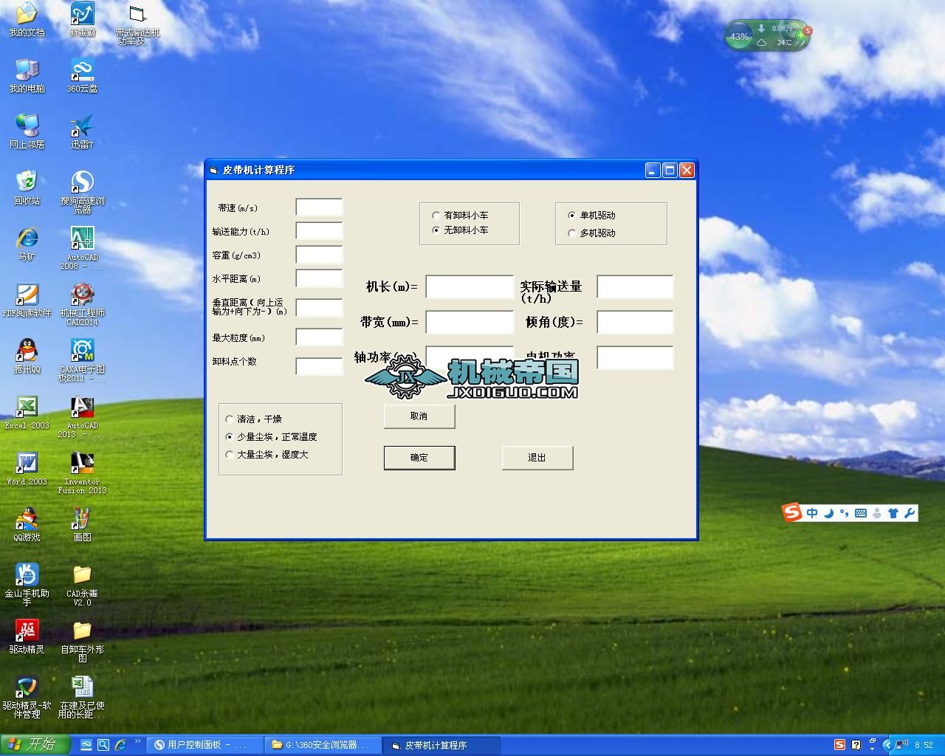The width and height of the screenshot is (945, 756).
Task: Select the 新毒霸 desktop icon
Action: pyautogui.click(x=83, y=20)
